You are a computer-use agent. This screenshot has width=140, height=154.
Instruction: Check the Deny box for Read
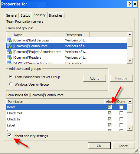121,107
